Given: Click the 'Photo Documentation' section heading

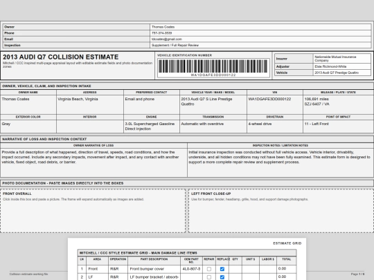Looking at the screenshot, I should tap(63, 183).
